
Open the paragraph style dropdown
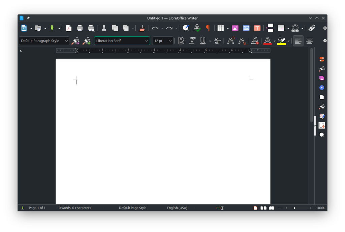[66, 41]
